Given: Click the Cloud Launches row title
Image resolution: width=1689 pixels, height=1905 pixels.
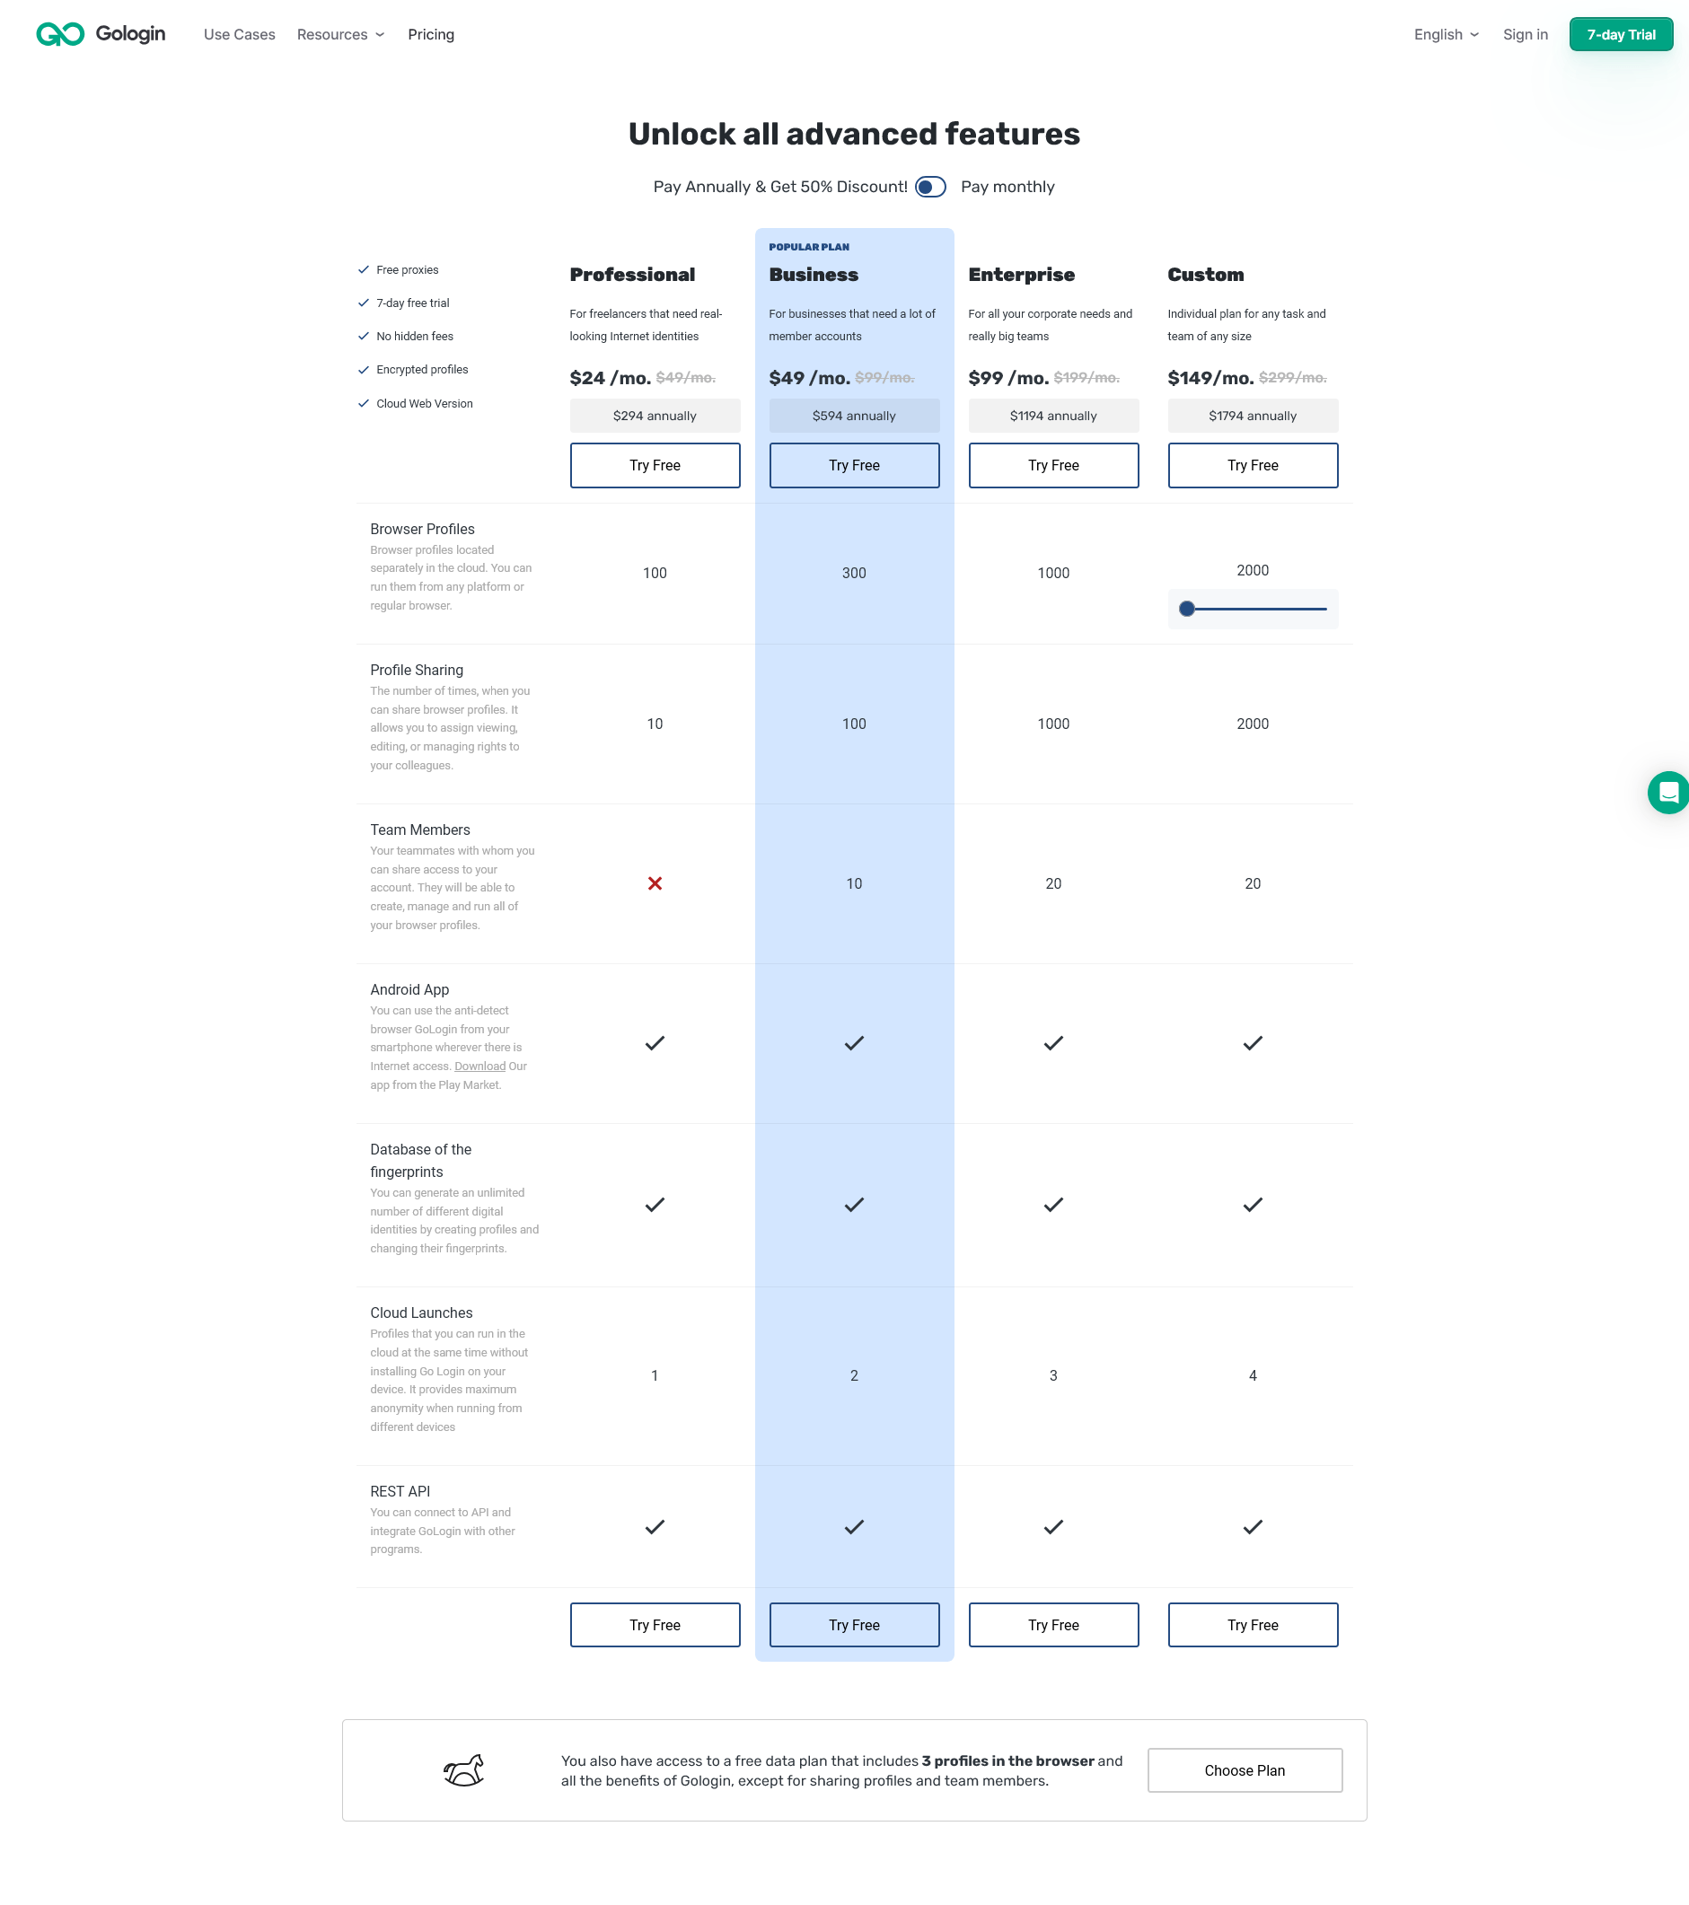Looking at the screenshot, I should [421, 1312].
